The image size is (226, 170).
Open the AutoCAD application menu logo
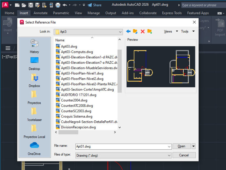5,5
